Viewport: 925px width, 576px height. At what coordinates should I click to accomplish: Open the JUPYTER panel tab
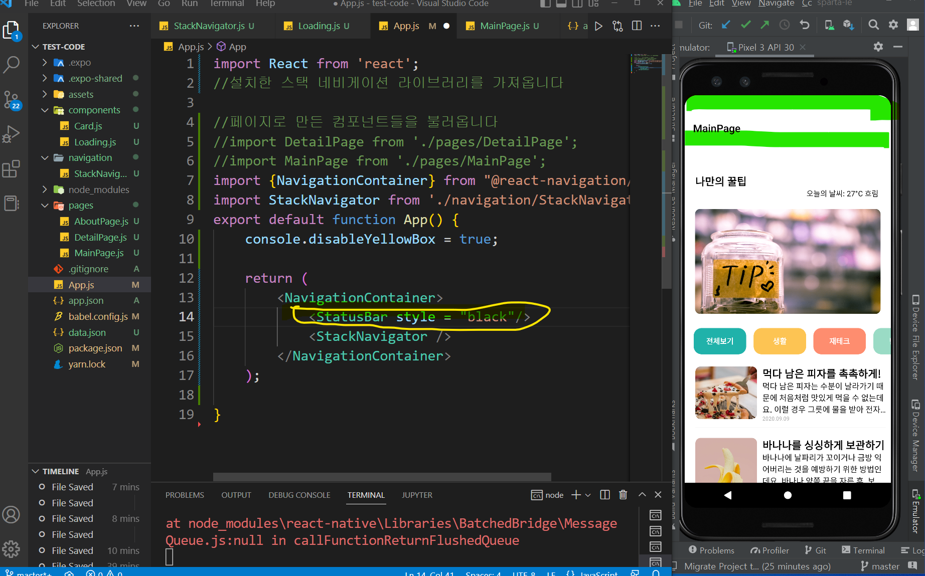coord(417,495)
